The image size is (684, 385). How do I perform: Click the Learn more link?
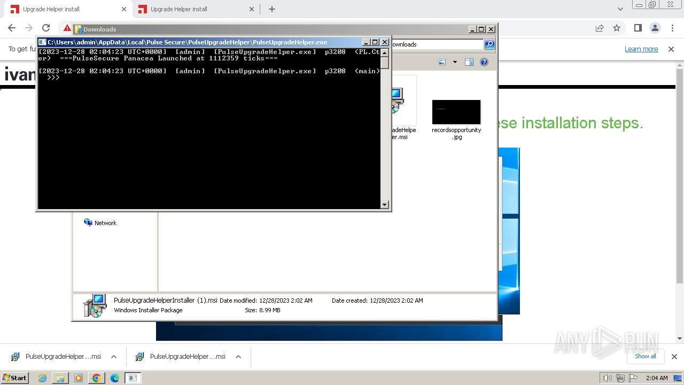641,49
